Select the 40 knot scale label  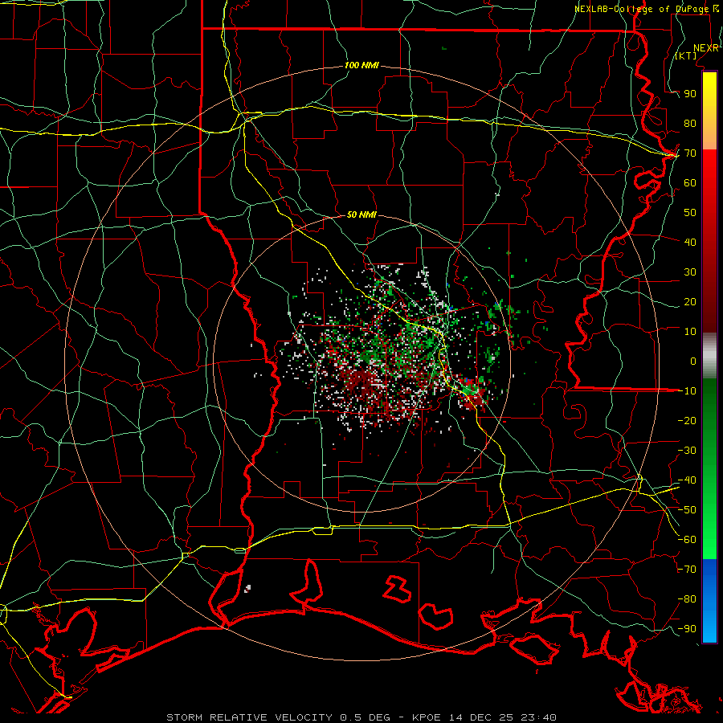click(690, 242)
